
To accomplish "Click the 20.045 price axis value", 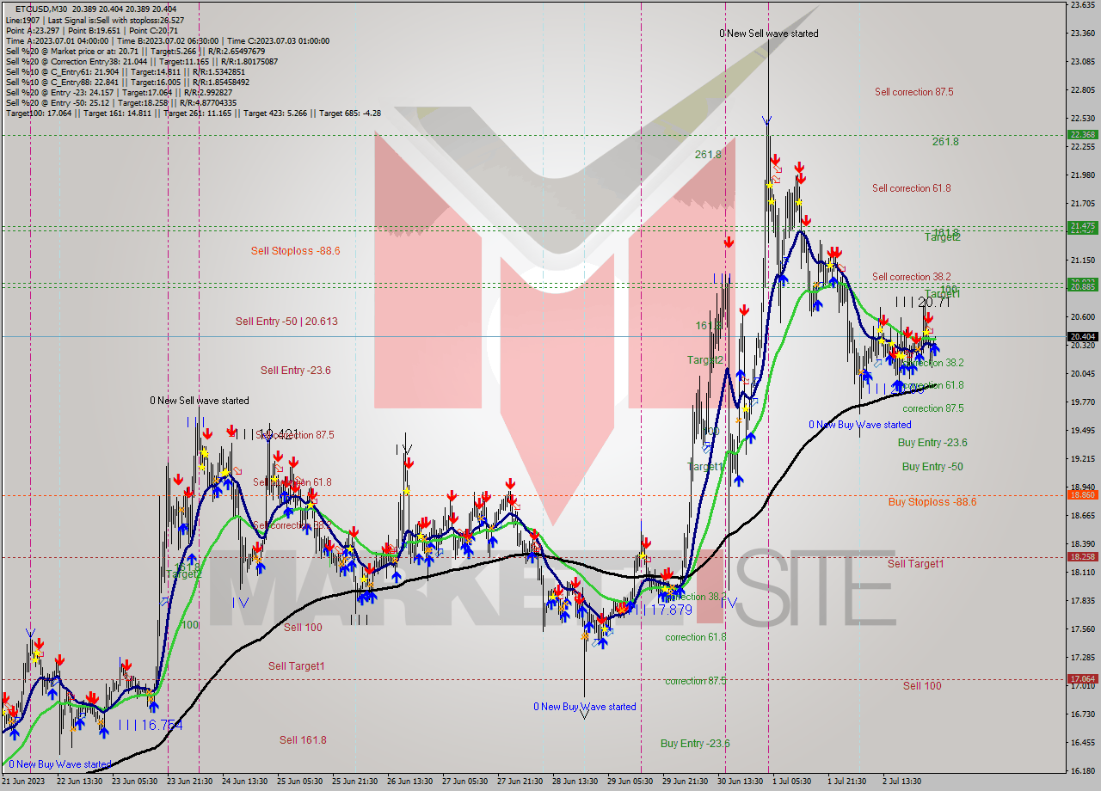I will pos(1082,374).
